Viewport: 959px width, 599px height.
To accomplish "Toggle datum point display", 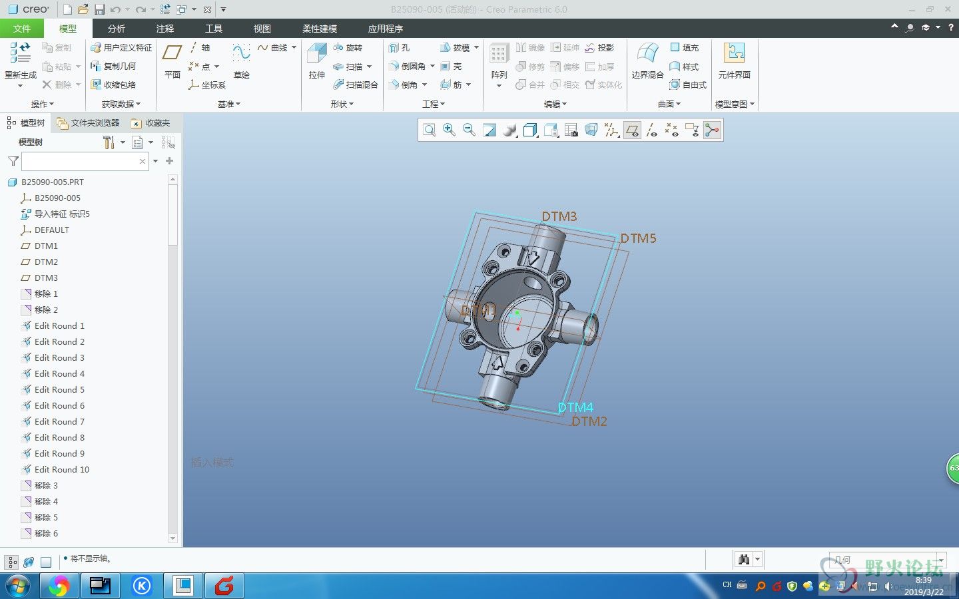I will [672, 130].
